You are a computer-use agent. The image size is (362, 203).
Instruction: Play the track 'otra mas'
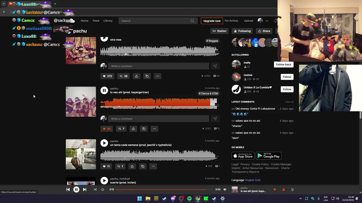104,39
